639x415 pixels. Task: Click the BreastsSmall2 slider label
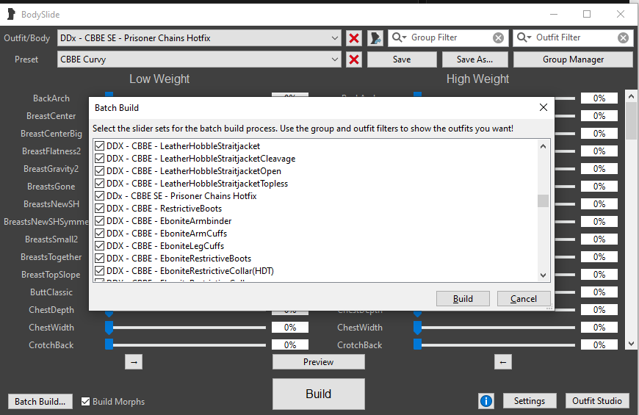[51, 239]
